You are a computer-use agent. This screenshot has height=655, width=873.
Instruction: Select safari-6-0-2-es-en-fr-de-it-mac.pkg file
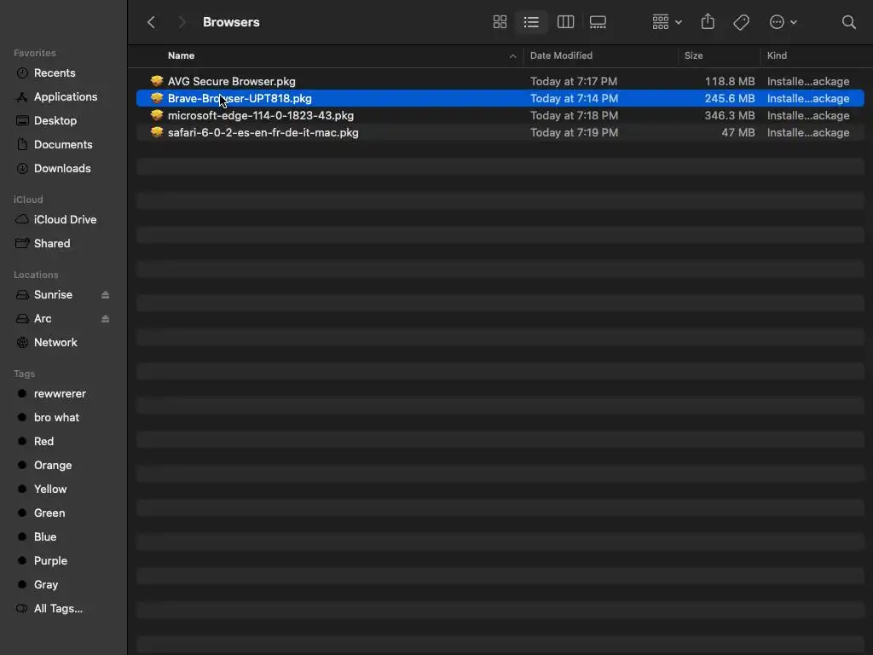pos(500,132)
